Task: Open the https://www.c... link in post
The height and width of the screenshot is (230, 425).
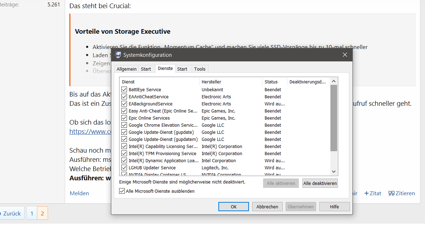Action: 90,132
